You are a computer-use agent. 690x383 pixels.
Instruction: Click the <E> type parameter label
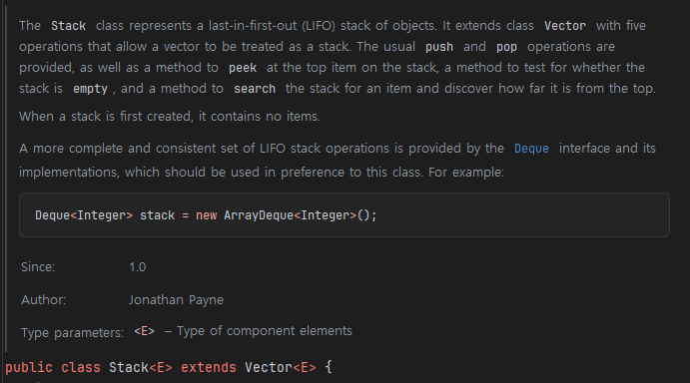145,331
